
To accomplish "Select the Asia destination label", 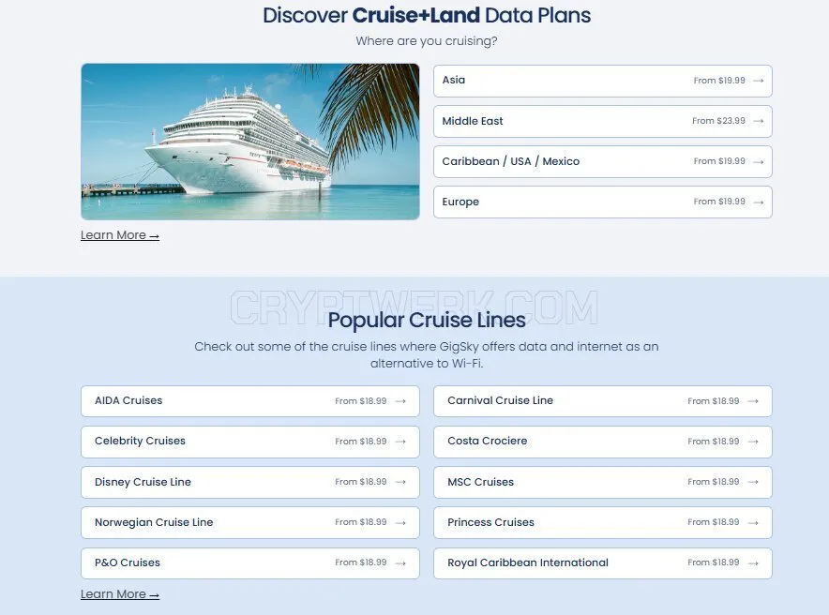I will [454, 80].
